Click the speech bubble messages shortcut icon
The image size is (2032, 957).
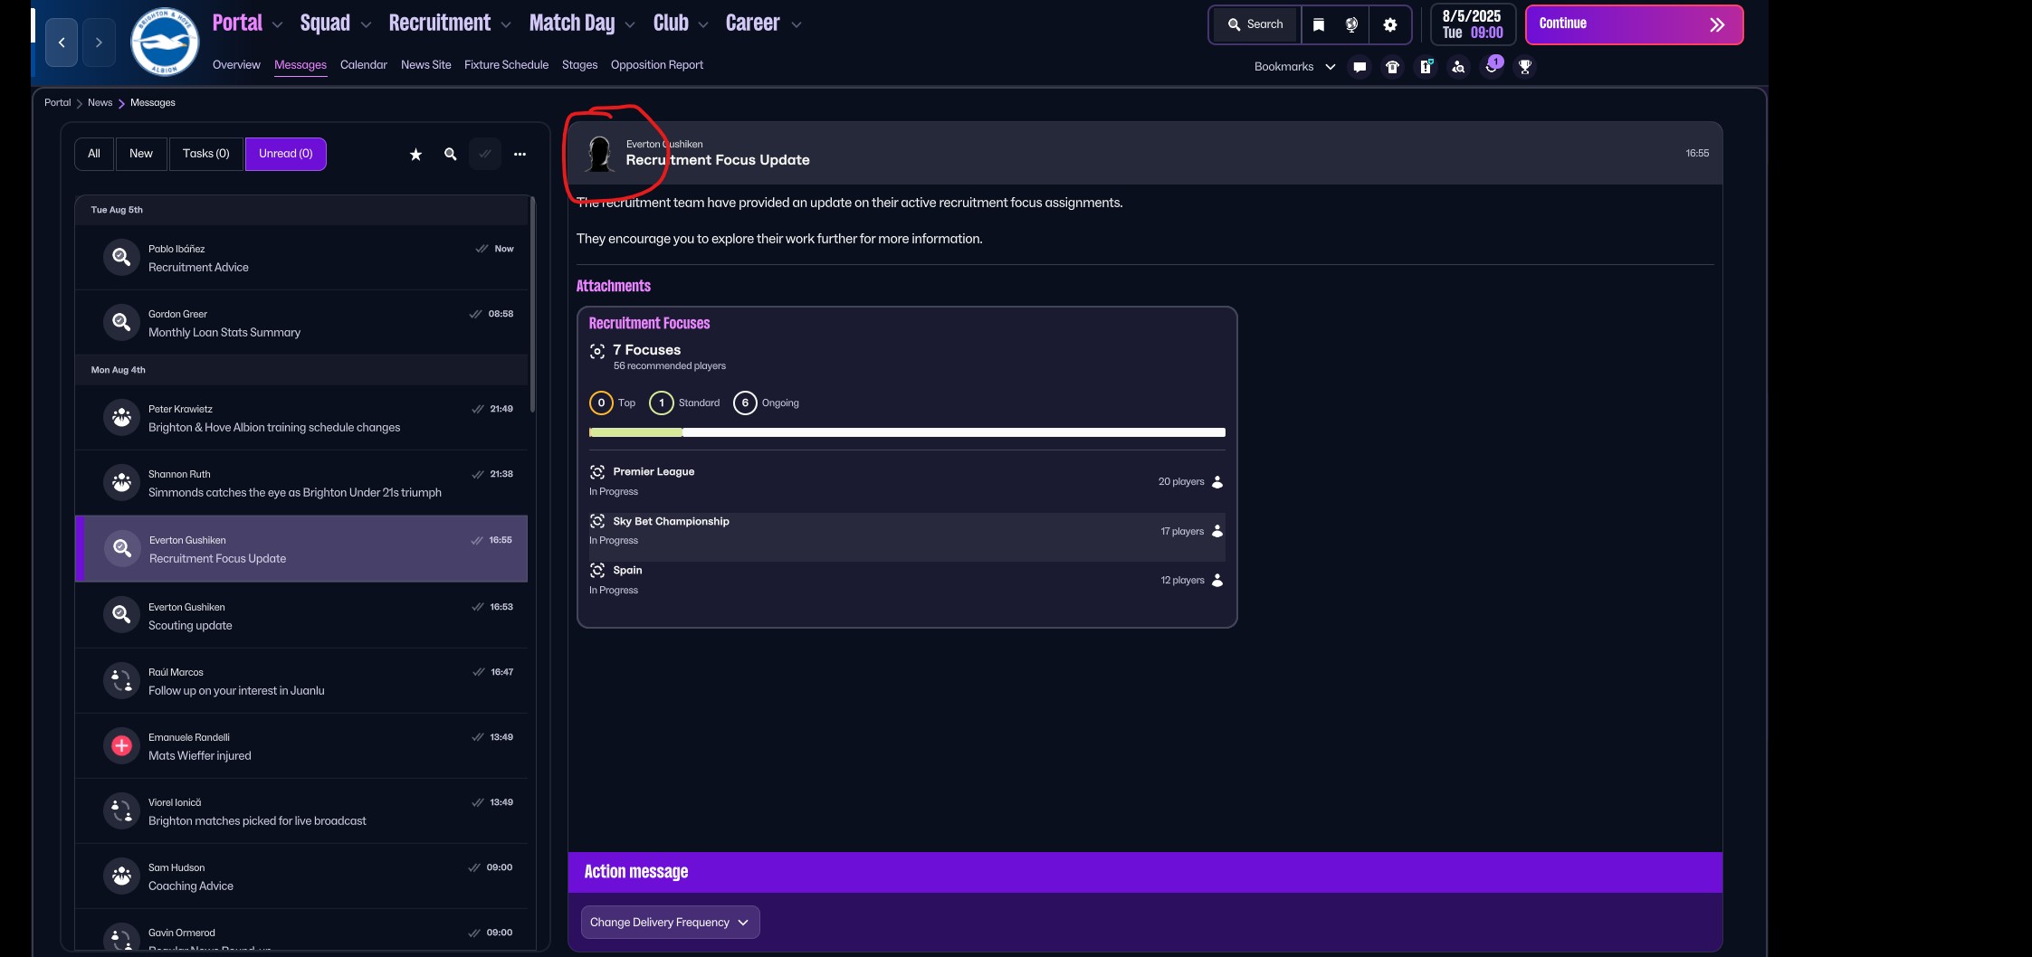[1359, 67]
